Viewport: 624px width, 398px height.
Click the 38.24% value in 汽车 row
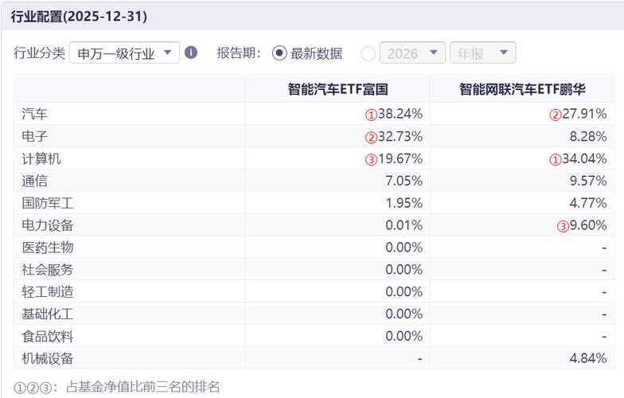400,114
